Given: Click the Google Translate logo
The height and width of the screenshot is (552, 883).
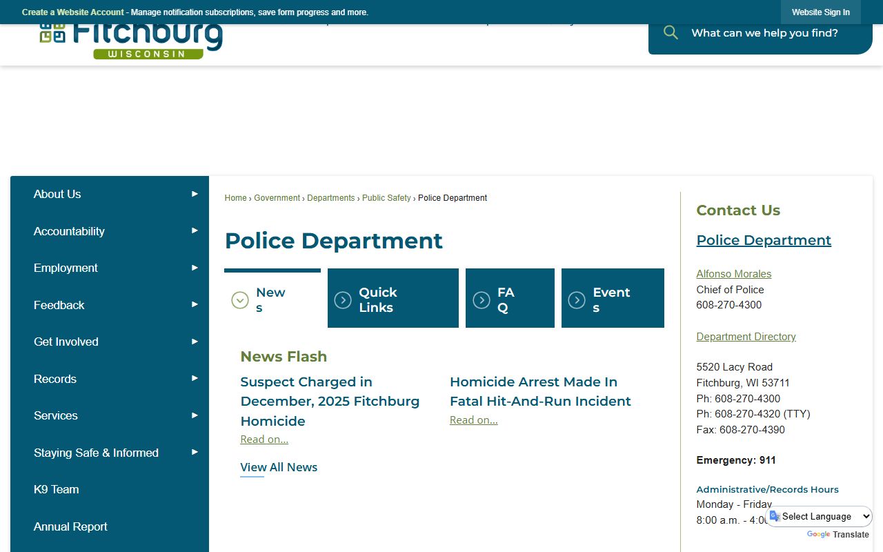Looking at the screenshot, I should [818, 535].
